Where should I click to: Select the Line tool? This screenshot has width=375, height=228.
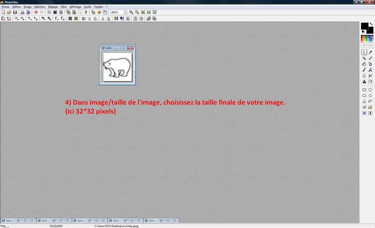370,58
